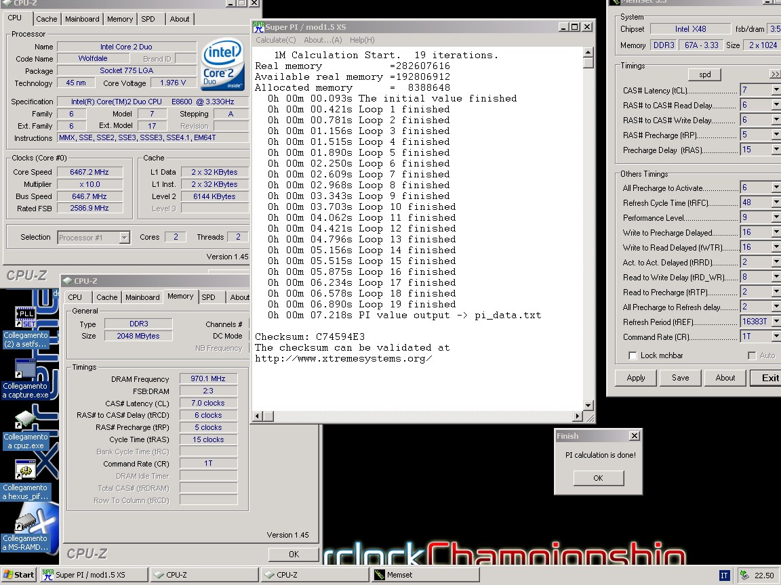Open the Command Rate (CR) dropdown in Memset

776,337
